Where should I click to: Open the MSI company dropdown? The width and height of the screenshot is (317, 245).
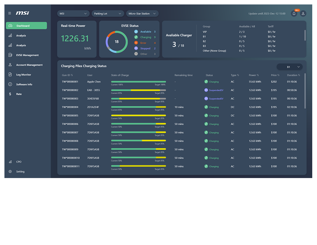pyautogui.click(x=73, y=13)
